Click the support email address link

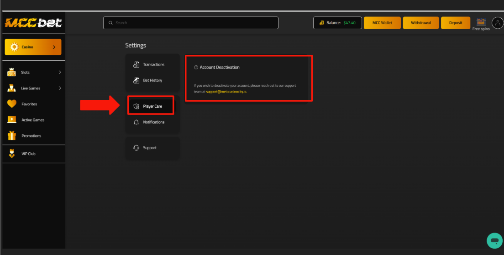click(227, 92)
